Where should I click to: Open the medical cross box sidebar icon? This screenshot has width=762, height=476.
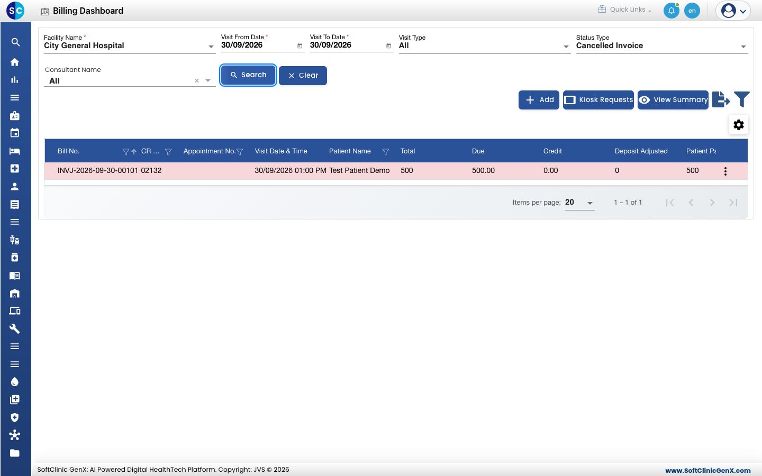coord(15,168)
